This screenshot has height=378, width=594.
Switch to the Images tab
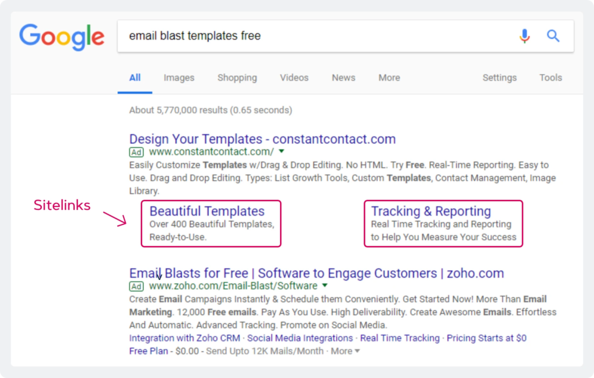coord(179,78)
